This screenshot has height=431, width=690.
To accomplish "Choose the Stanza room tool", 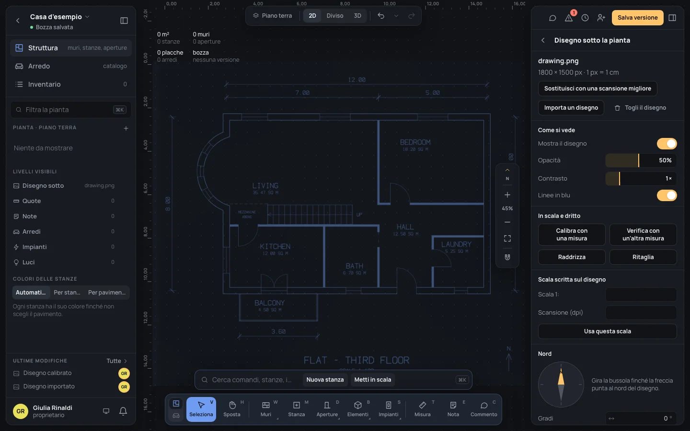I will pos(297,409).
